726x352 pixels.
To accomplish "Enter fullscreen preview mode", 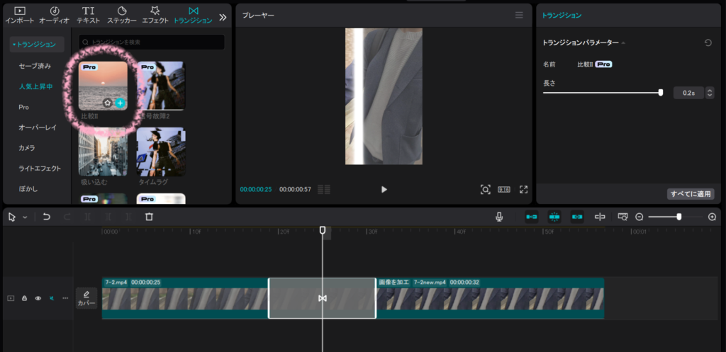I will (x=524, y=189).
